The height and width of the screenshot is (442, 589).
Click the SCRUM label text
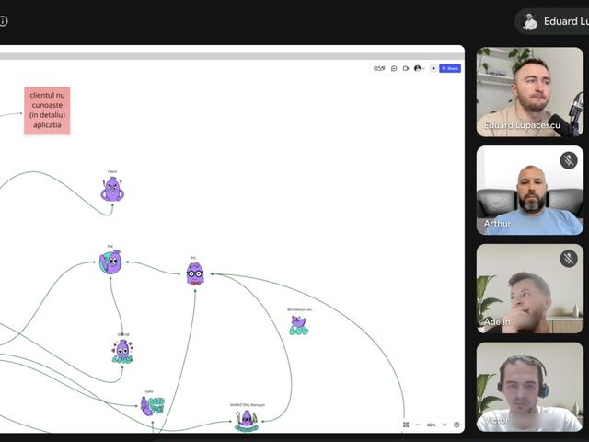tap(122, 334)
